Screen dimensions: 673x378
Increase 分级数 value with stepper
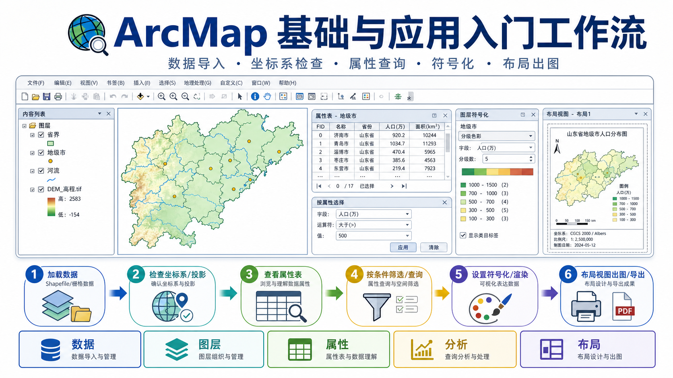pyautogui.click(x=531, y=157)
